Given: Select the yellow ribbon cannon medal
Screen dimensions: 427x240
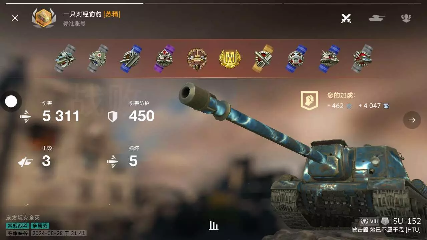Looking at the screenshot, I should [x=263, y=58].
